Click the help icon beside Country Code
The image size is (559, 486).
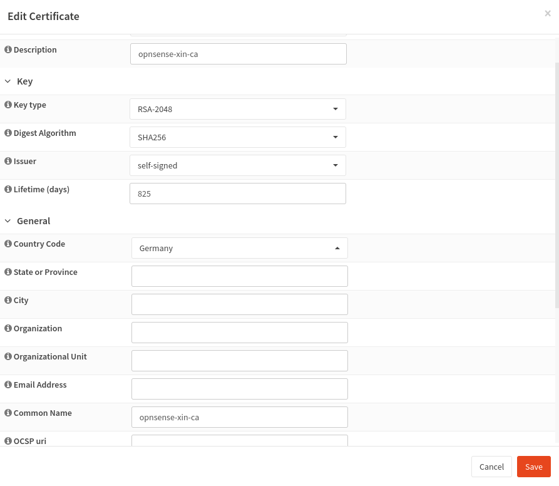[8, 244]
